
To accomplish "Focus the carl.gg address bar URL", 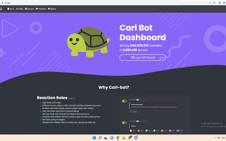I will tap(7, 3).
